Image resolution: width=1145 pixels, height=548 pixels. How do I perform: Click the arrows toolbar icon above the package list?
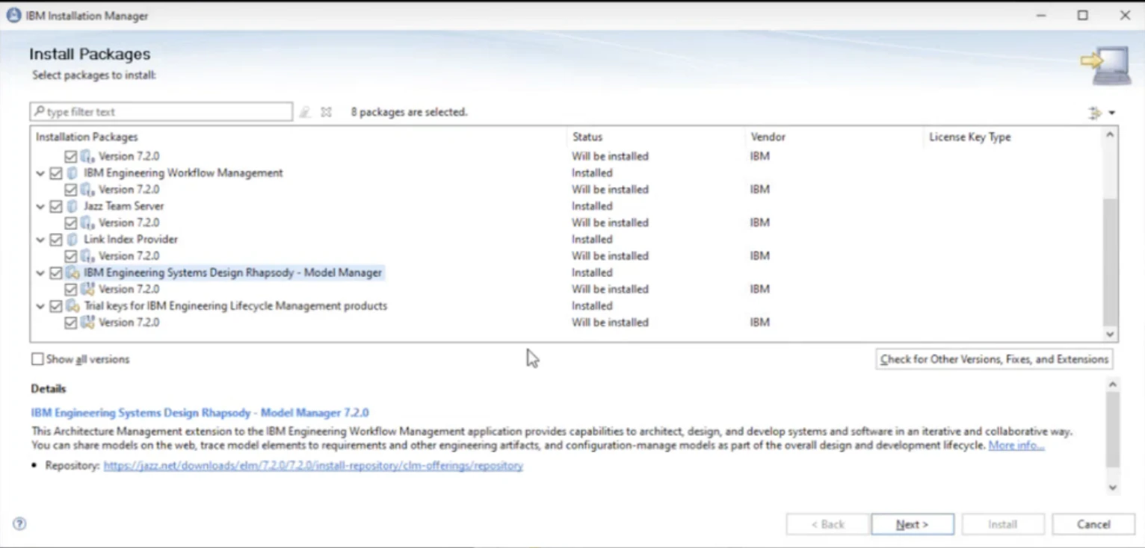pyautogui.click(x=1095, y=113)
